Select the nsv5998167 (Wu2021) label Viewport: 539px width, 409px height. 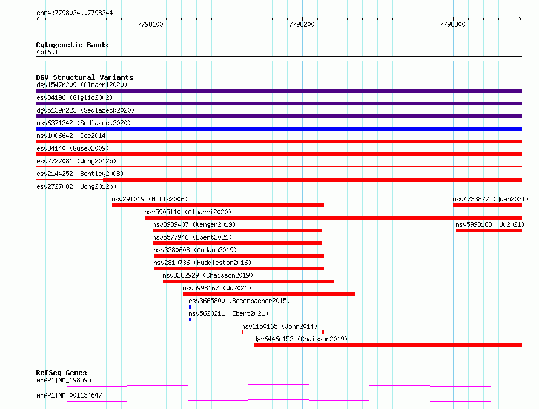pyautogui.click(x=217, y=288)
